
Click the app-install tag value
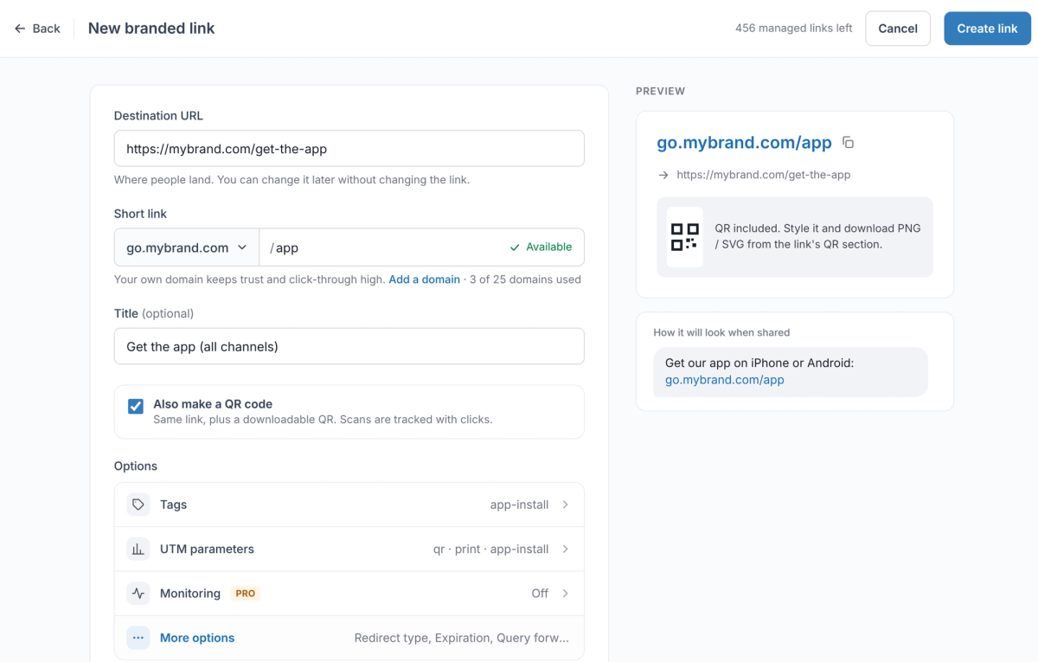tap(519, 505)
